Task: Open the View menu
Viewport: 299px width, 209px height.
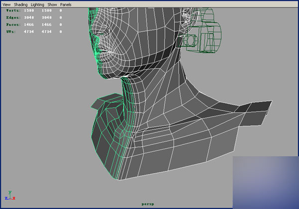Action: [x=6, y=4]
